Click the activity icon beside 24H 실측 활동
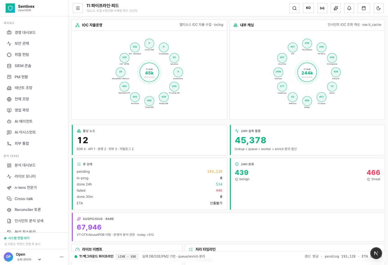 point(237,131)
